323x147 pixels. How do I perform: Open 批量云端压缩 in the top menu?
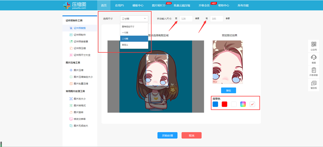point(182,6)
